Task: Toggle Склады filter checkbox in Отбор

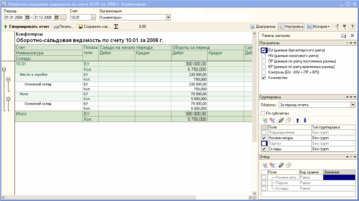Action: [x=264, y=188]
